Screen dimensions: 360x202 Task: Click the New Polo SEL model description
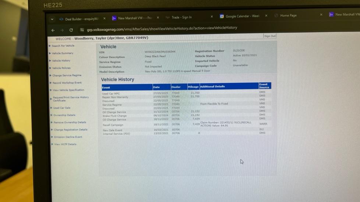(177, 71)
